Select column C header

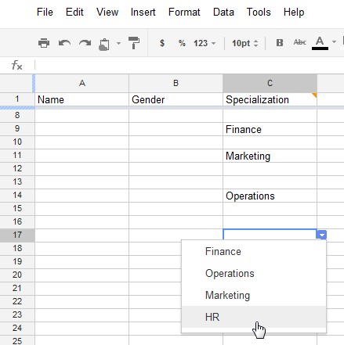tap(270, 83)
